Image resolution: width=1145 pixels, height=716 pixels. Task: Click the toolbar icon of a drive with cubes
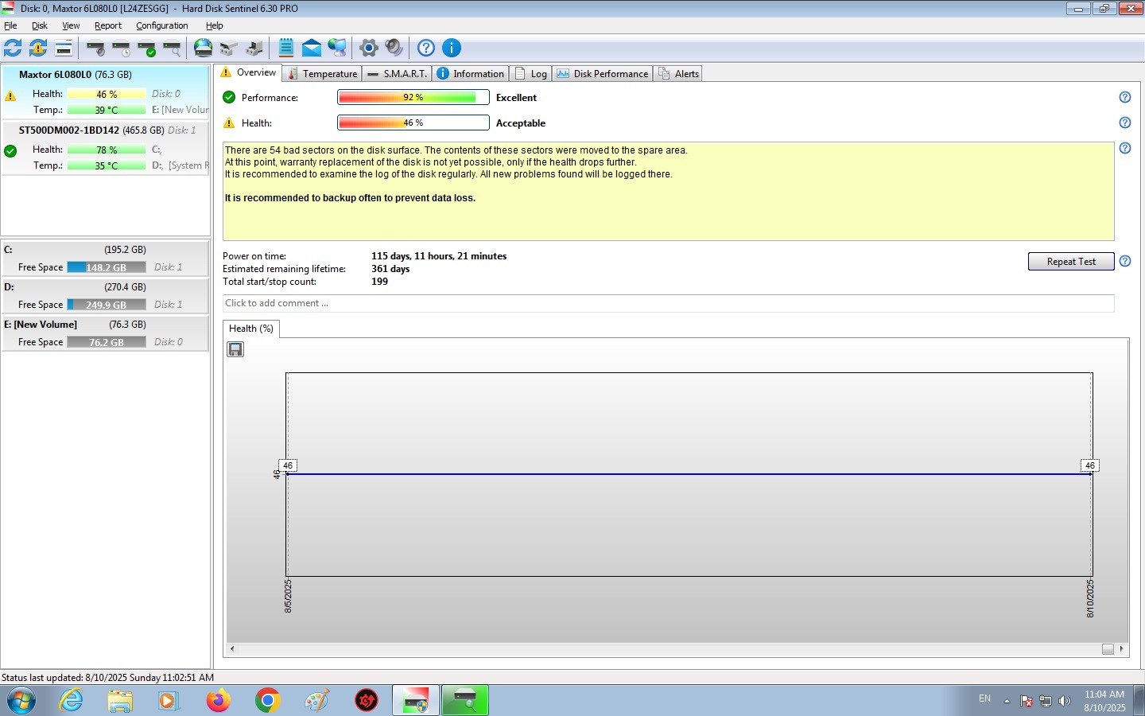point(229,49)
